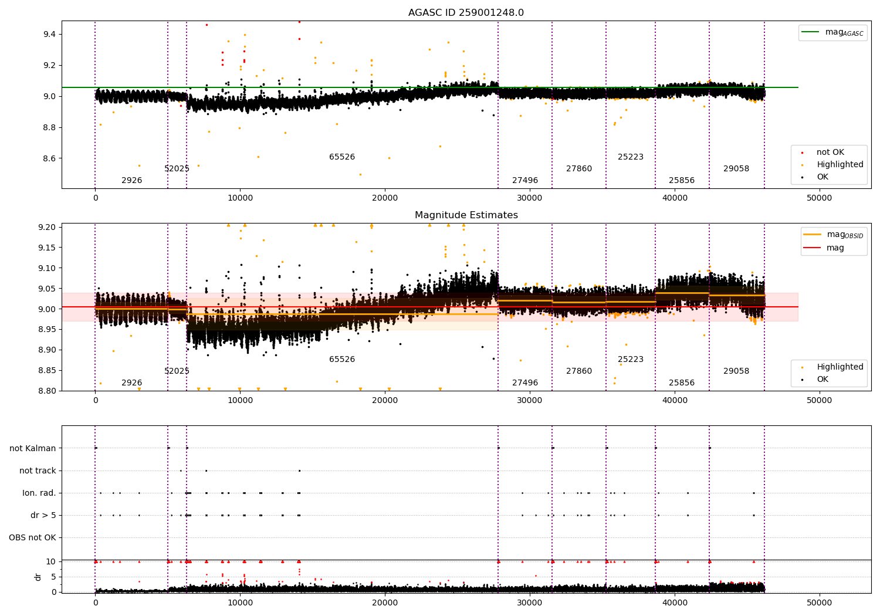The image size is (880, 616).
Task: Click the red 'mag' legend entry in middle plot
Action: (x=824, y=248)
